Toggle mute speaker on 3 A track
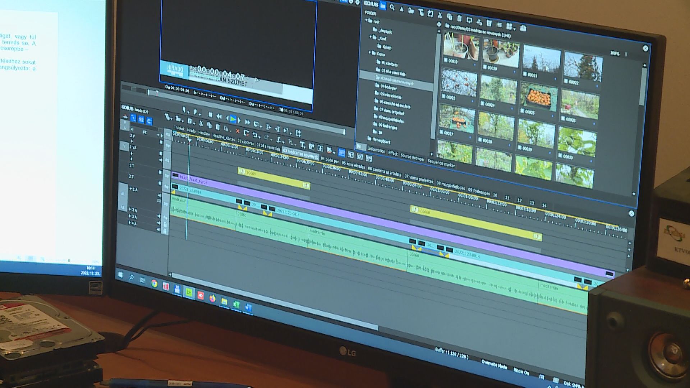Screen dimensions: 690x388 [159, 223]
